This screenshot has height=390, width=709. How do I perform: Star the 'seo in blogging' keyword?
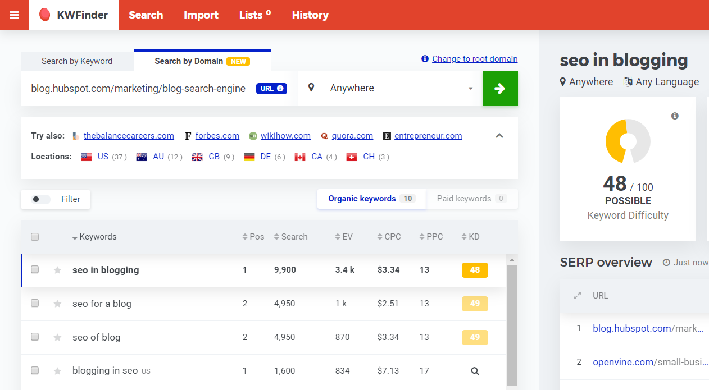coord(57,270)
